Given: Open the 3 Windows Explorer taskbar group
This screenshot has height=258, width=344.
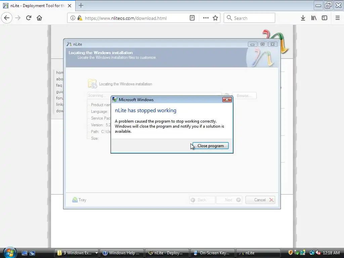Looking at the screenshot, I should 76,253.
